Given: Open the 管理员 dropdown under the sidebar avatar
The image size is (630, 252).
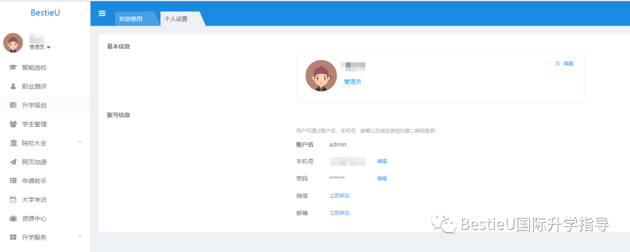Looking at the screenshot, I should pyautogui.click(x=40, y=47).
